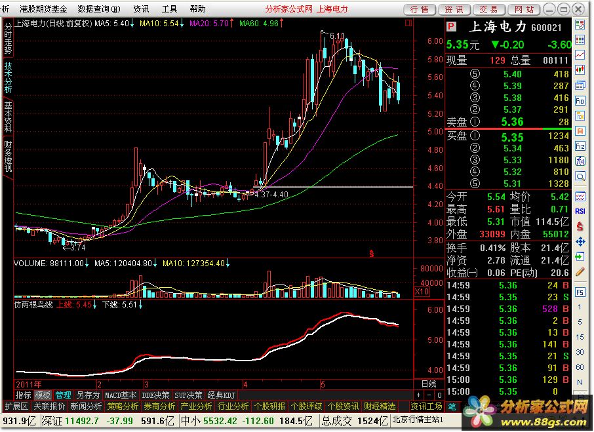Click the red P badge beside stock name
The image size is (594, 432).
coord(451,26)
